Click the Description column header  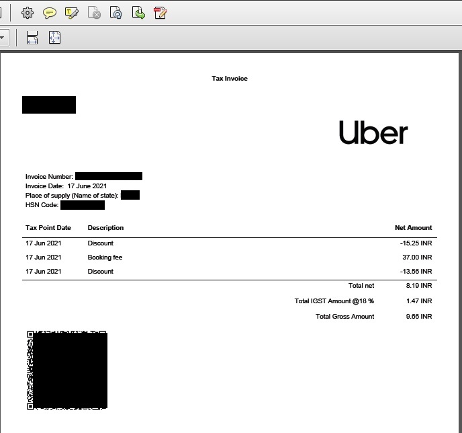pyautogui.click(x=105, y=228)
